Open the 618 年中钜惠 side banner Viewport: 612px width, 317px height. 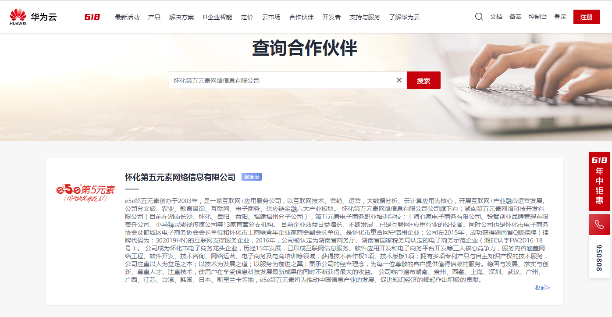pos(599,181)
